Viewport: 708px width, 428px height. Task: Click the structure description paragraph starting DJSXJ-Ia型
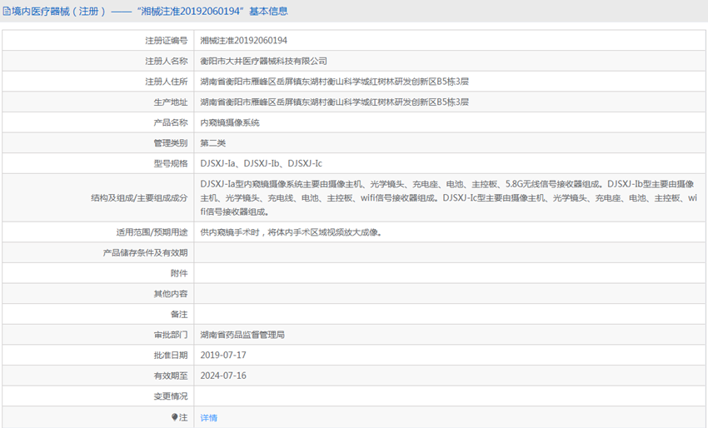click(449, 197)
